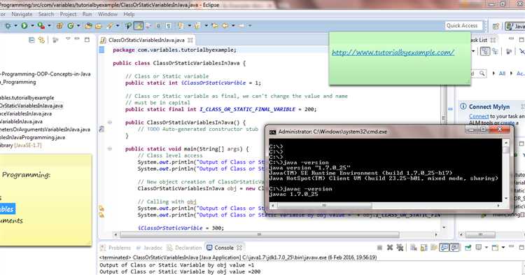
Task: Click the Run Last Tool (external tools) icon
Action: click(x=41, y=26)
